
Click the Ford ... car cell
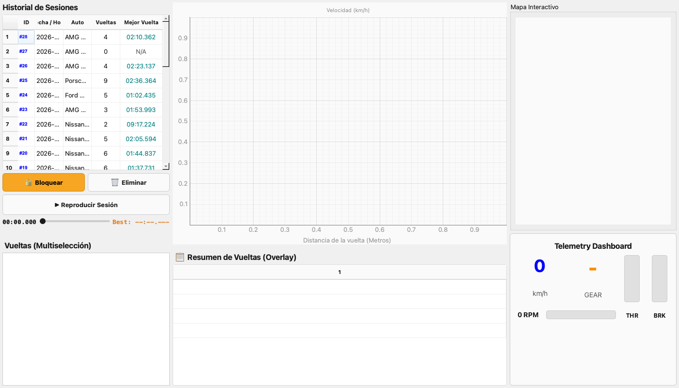coord(77,95)
